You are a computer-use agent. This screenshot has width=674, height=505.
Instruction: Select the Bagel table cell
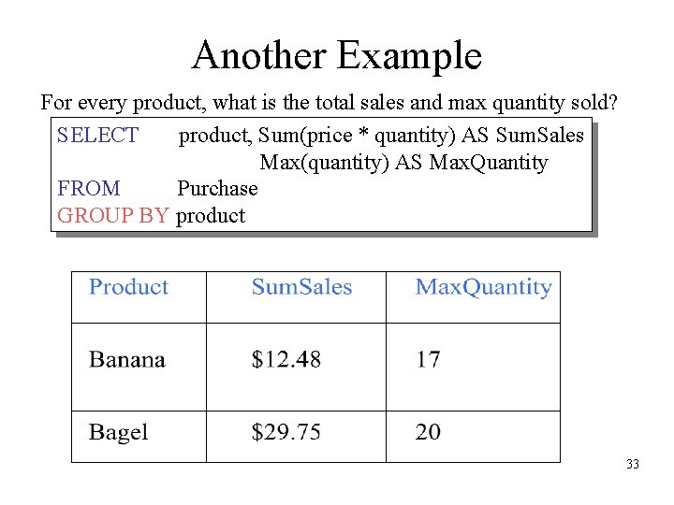[119, 432]
